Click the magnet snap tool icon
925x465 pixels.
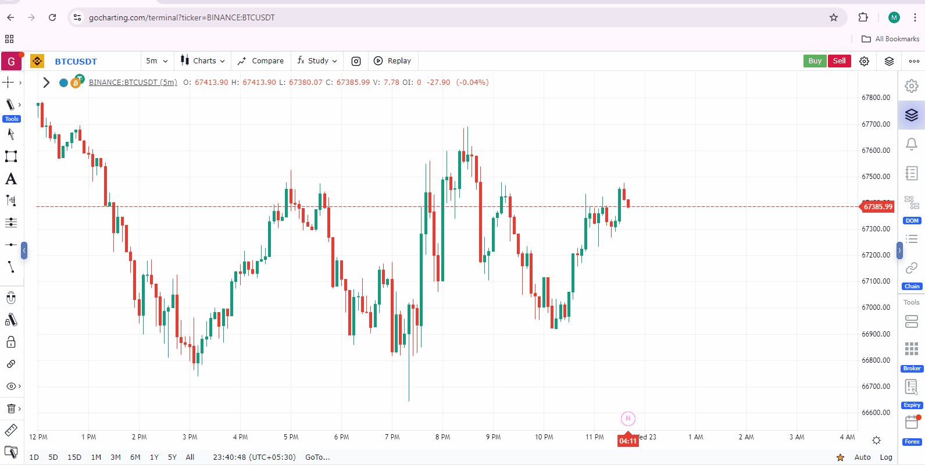pos(11,298)
